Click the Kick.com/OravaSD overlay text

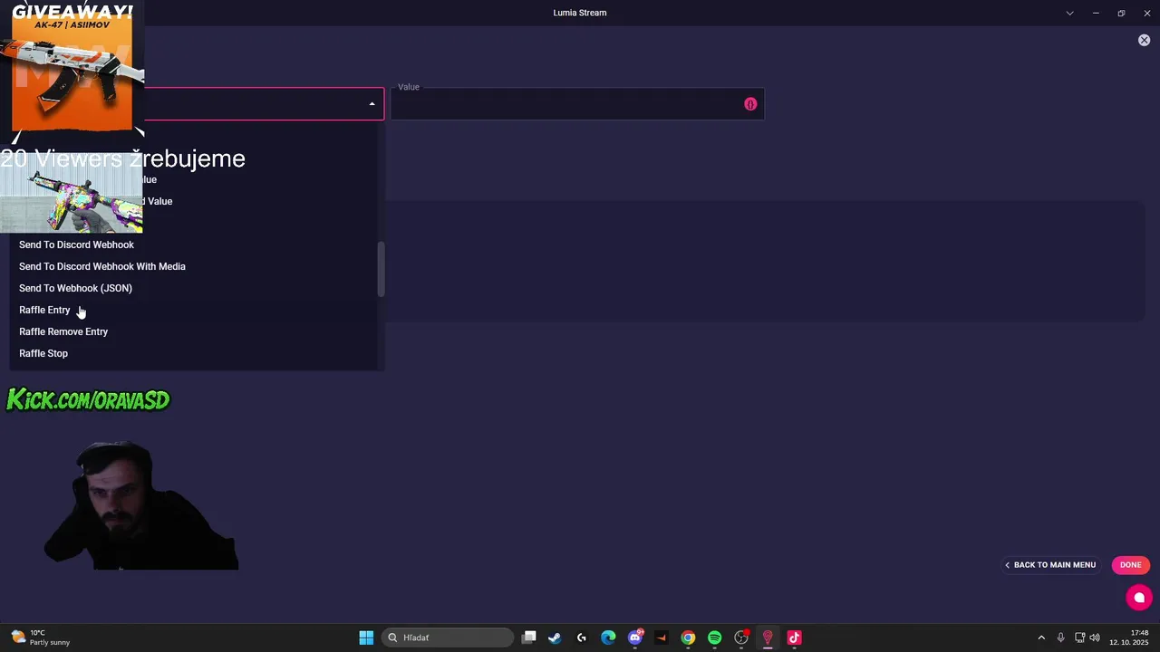88,399
